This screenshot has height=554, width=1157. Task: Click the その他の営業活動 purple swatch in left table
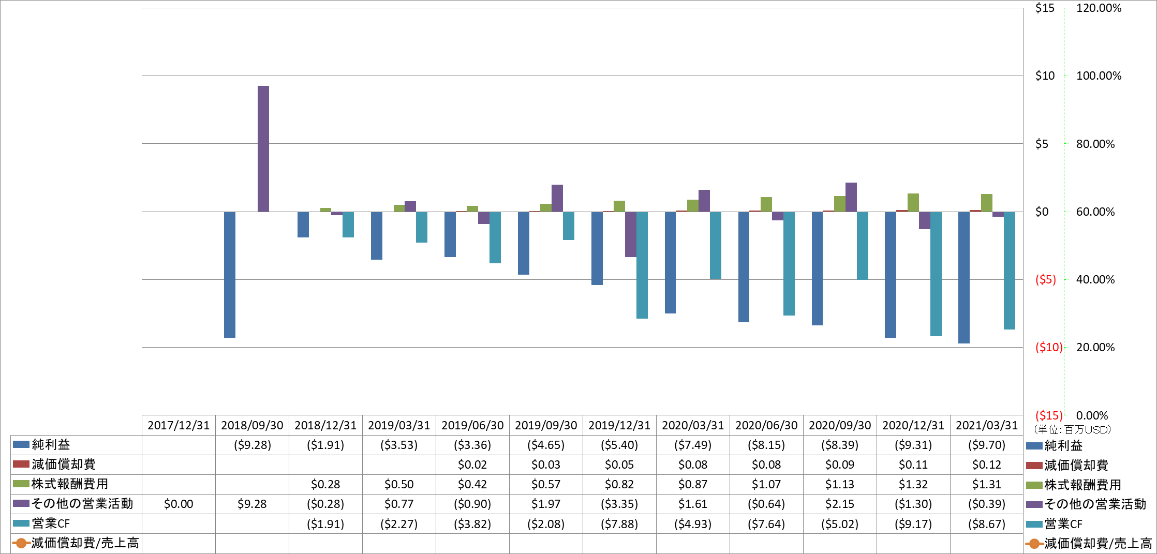(x=21, y=503)
